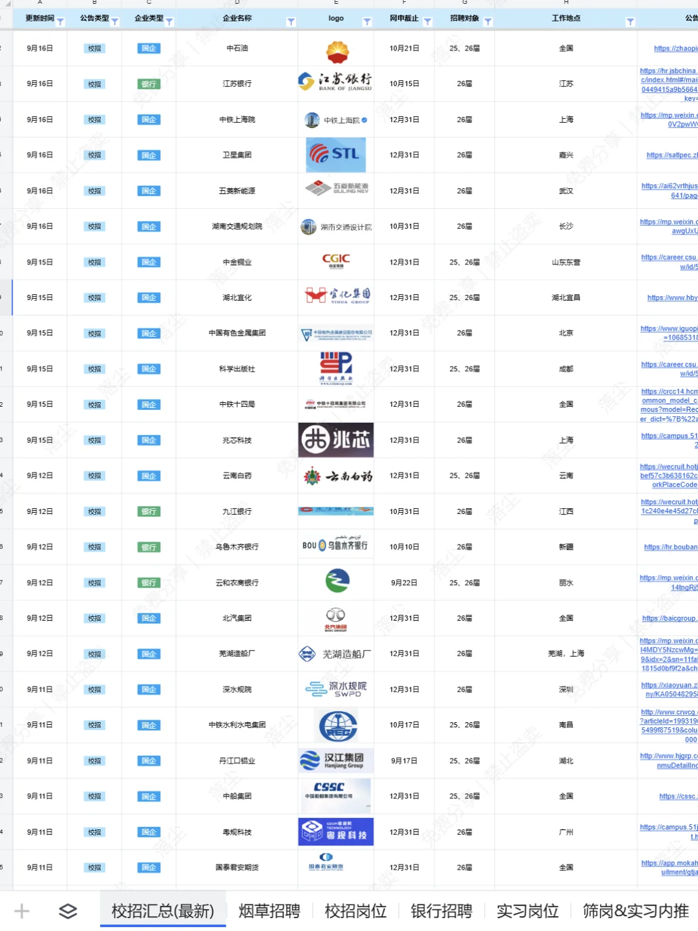The width and height of the screenshot is (698, 931).
Task: Select work location cell 山东东营
Action: point(566,262)
